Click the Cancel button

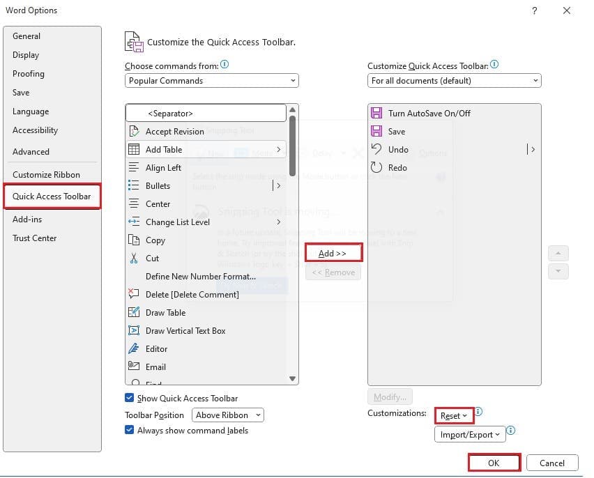[x=551, y=463]
